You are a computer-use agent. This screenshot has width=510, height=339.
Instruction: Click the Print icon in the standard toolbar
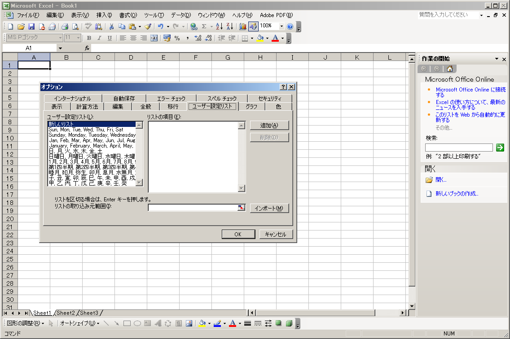point(65,26)
